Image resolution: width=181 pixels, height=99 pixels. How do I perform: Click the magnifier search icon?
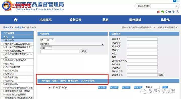tap(177, 6)
